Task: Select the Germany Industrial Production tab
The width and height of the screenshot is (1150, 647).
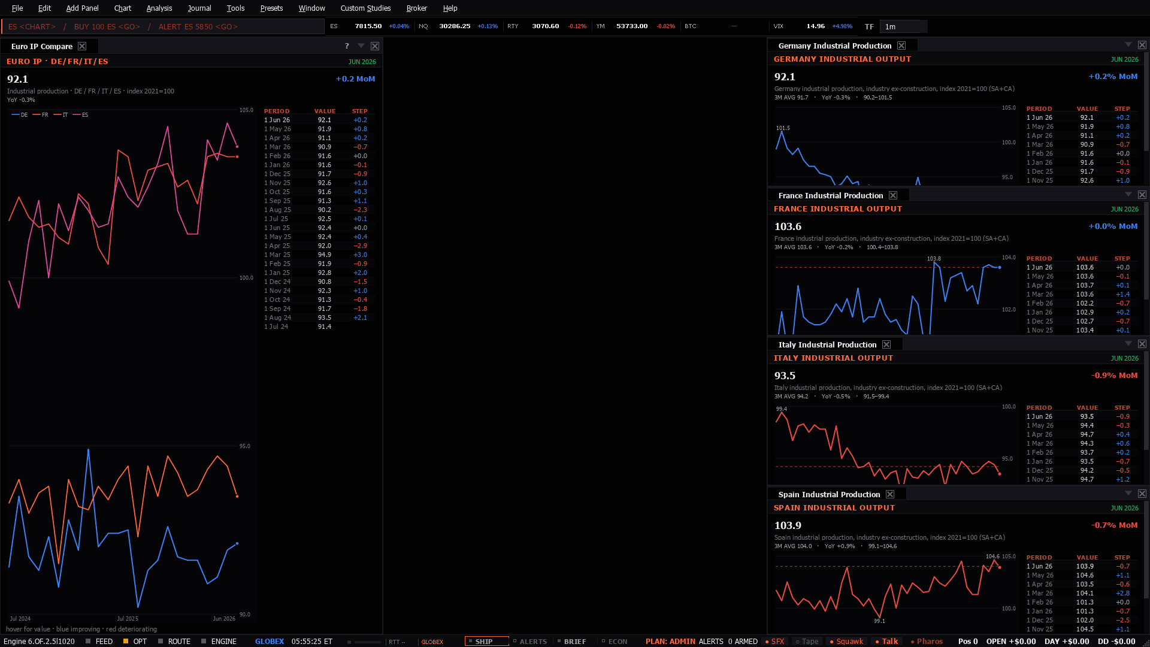Action: tap(834, 46)
